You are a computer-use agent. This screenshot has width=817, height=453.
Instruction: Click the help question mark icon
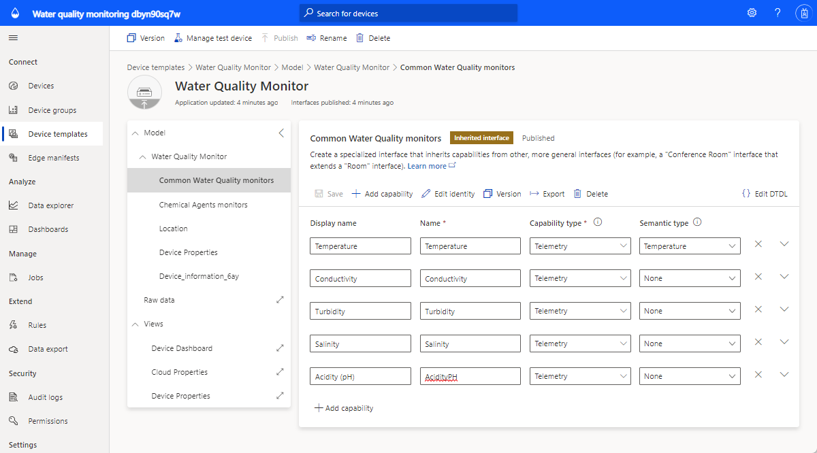pos(778,13)
